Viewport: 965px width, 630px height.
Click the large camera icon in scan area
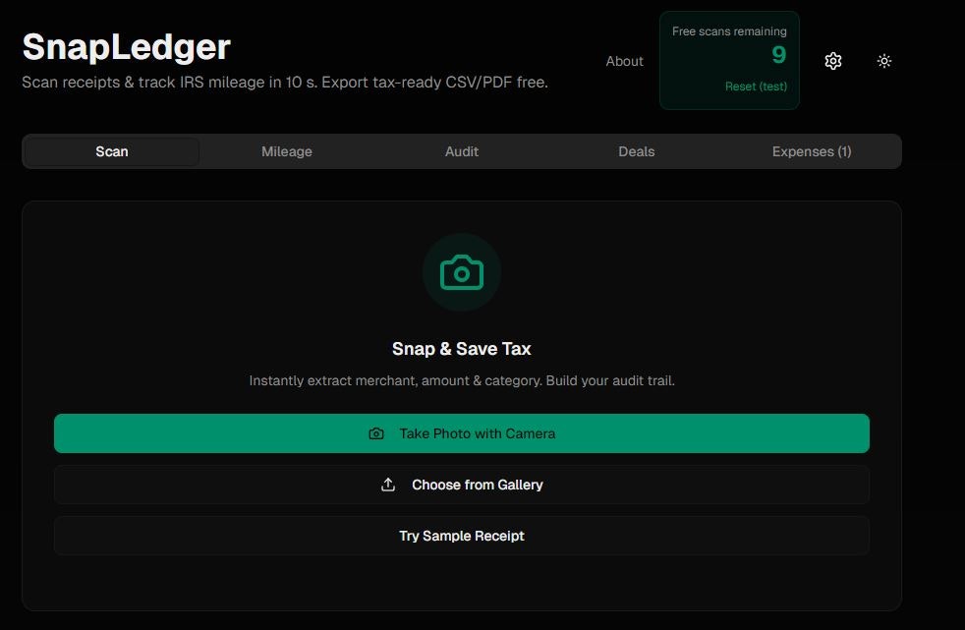(x=461, y=272)
